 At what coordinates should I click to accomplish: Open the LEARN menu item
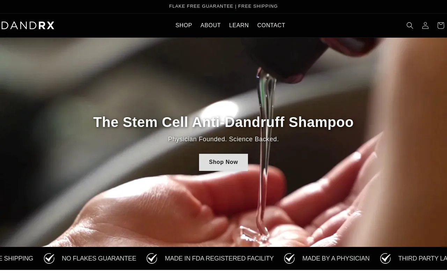coord(239,25)
